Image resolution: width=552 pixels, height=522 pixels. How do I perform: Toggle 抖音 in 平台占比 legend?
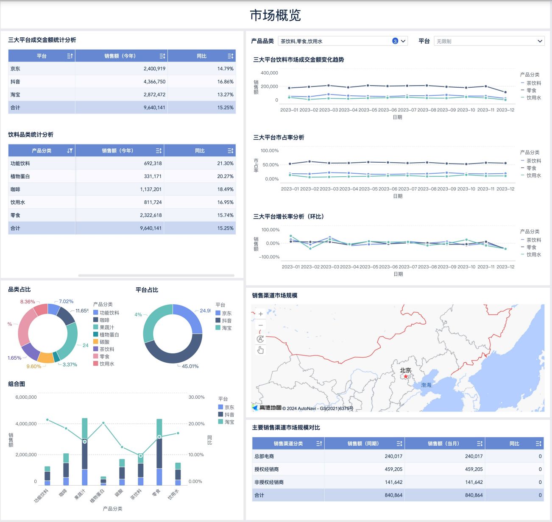point(224,321)
